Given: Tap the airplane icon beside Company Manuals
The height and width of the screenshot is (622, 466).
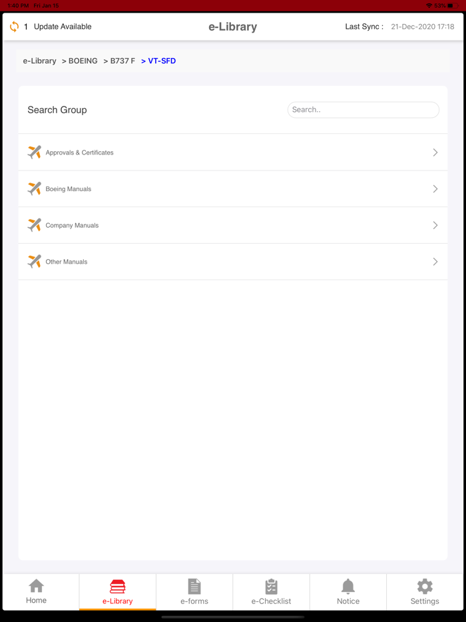Looking at the screenshot, I should coord(34,224).
